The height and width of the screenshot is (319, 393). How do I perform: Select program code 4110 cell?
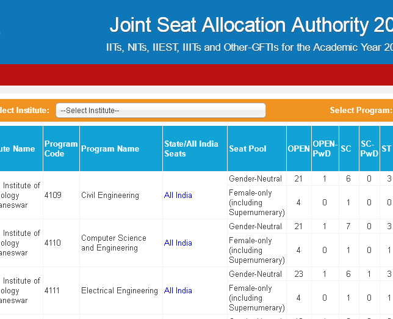click(x=52, y=243)
